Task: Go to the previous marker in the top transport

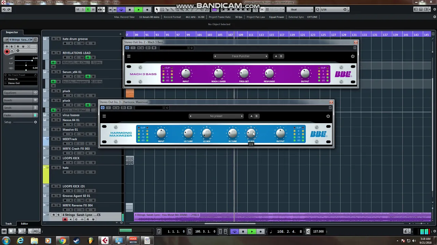Action: tap(110, 10)
